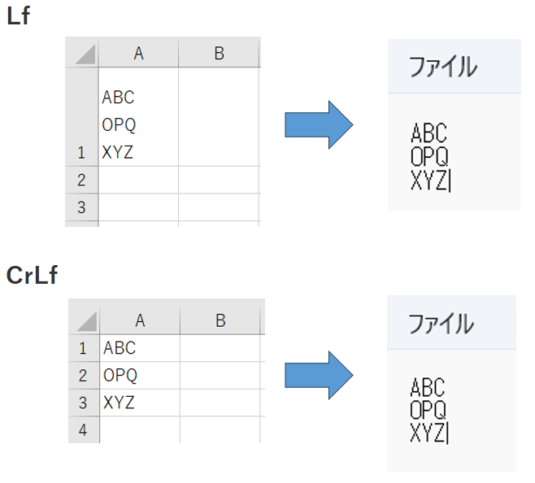Select row 4 header in the CrLf spreadsheet
This screenshot has width=535, height=483.
84,430
